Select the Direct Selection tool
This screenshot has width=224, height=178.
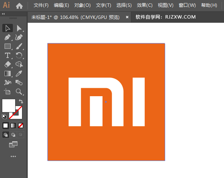(x=19, y=28)
